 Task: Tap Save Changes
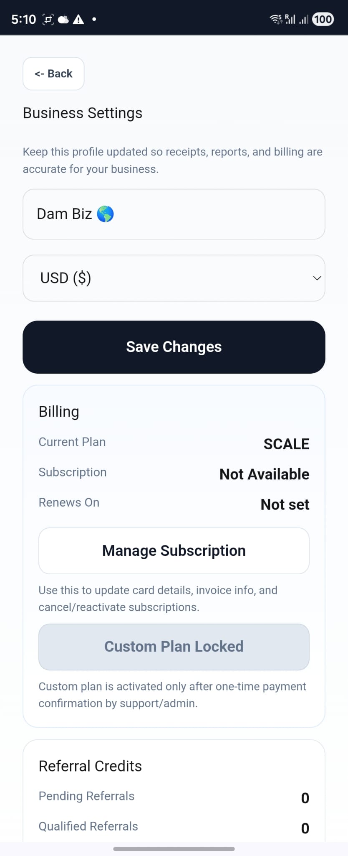tap(174, 346)
